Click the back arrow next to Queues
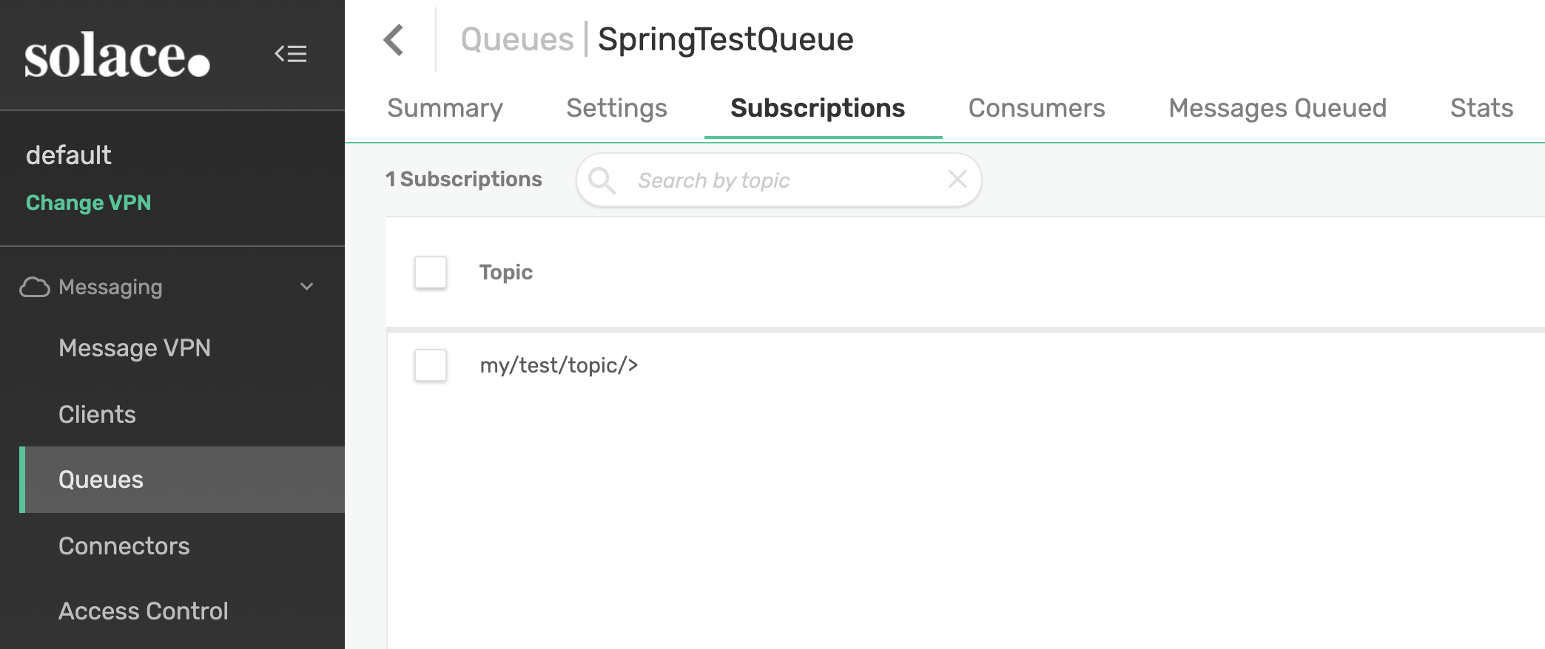Screen dimensions: 1545x649 394,39
